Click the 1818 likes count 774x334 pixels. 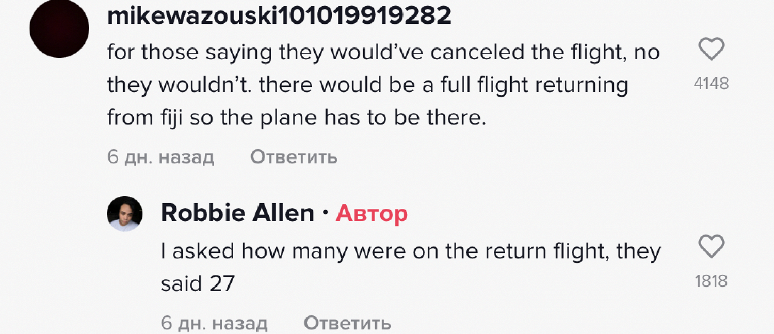coord(711,281)
